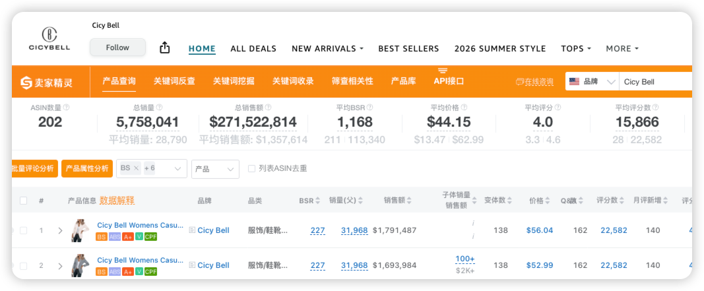Click 在线咨询 chat icon link

[534, 82]
